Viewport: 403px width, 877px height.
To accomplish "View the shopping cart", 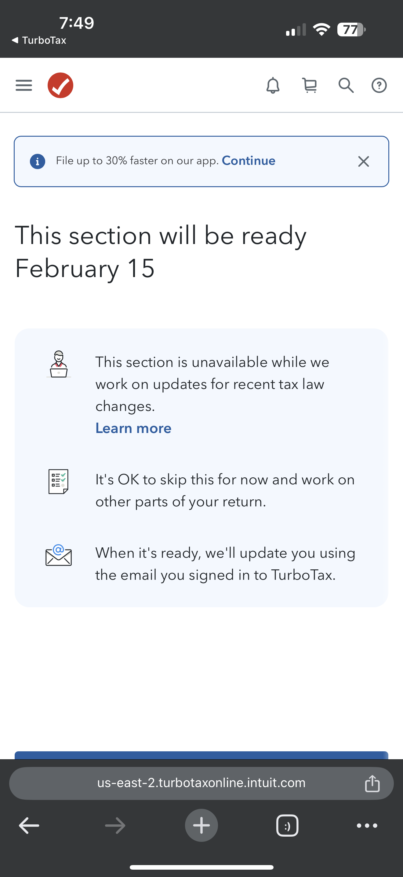I will 310,85.
